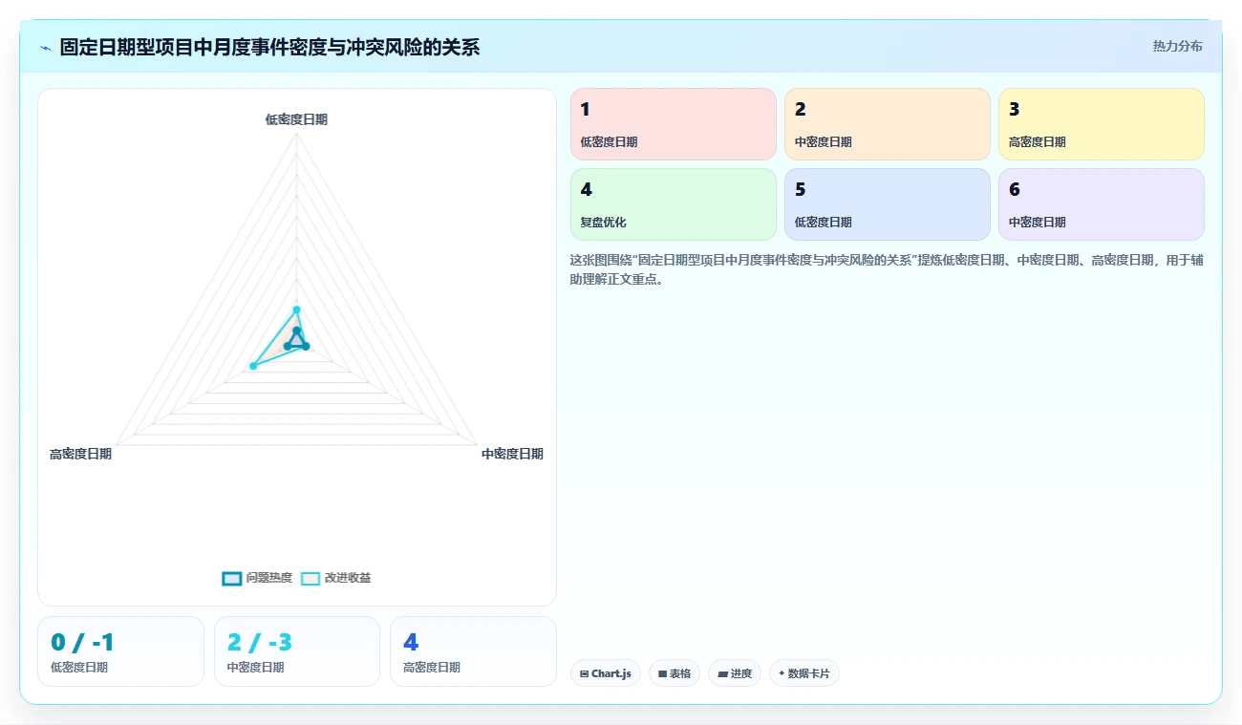Toggle the 问题热度 legend item

point(257,578)
